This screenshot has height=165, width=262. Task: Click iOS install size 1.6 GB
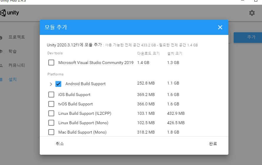(x=173, y=95)
